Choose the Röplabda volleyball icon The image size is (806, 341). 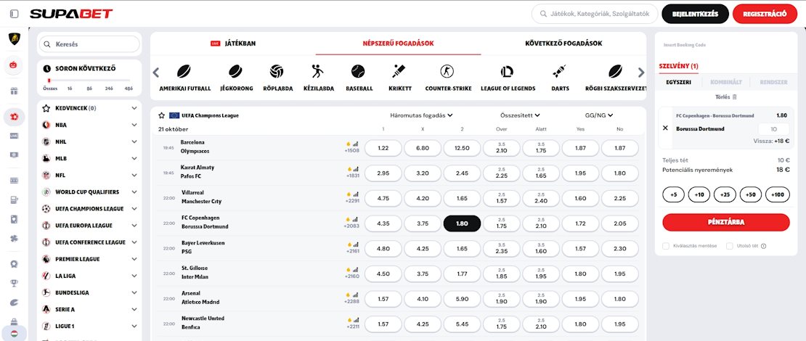pyautogui.click(x=276, y=72)
